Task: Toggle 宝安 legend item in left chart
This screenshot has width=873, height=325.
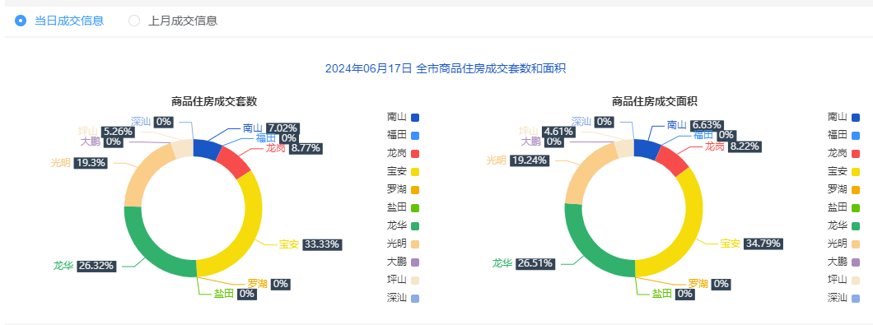Action: [403, 171]
